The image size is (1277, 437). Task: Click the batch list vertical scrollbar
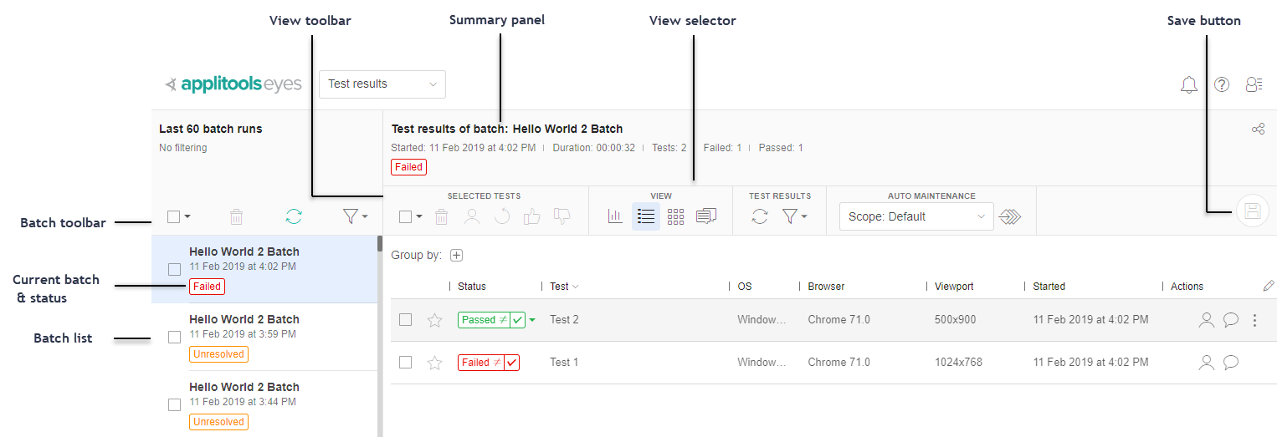click(x=380, y=334)
